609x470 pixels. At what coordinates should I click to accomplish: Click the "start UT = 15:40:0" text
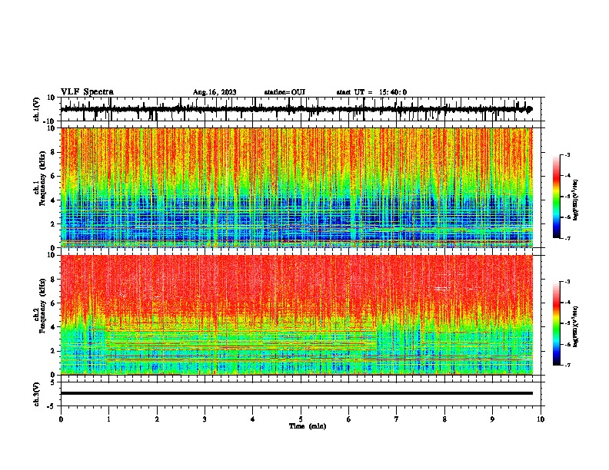coord(371,92)
